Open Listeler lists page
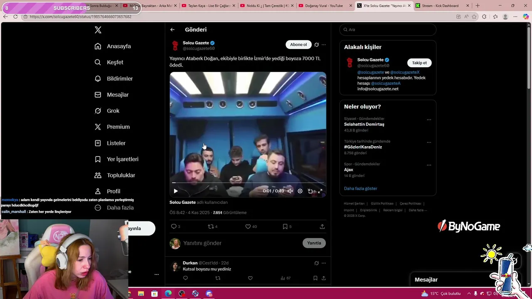532x299 pixels. (x=110, y=143)
